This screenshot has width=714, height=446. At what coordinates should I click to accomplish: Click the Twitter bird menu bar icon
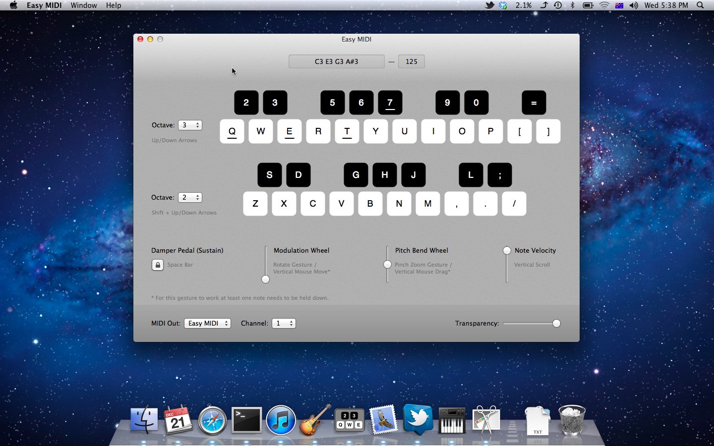tap(489, 5)
